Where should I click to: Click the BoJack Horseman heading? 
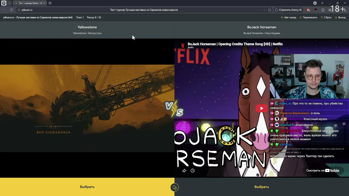point(262,27)
